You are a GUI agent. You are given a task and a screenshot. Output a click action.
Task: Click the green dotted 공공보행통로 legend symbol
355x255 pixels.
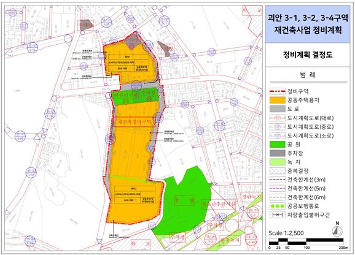tap(278, 206)
